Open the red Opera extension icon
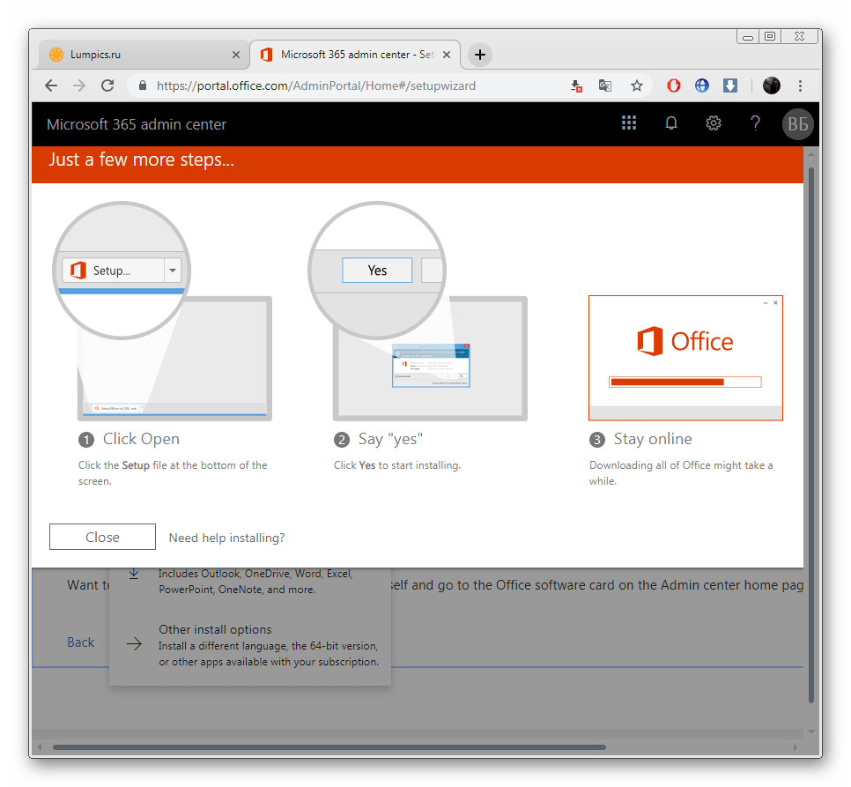Screen dimensions: 851x787 point(674,85)
